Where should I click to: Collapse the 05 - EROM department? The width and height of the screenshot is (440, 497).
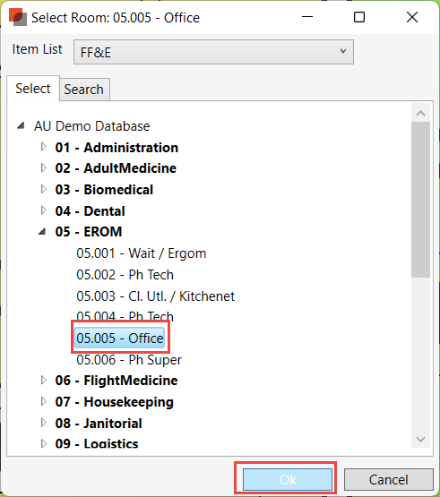(x=42, y=232)
